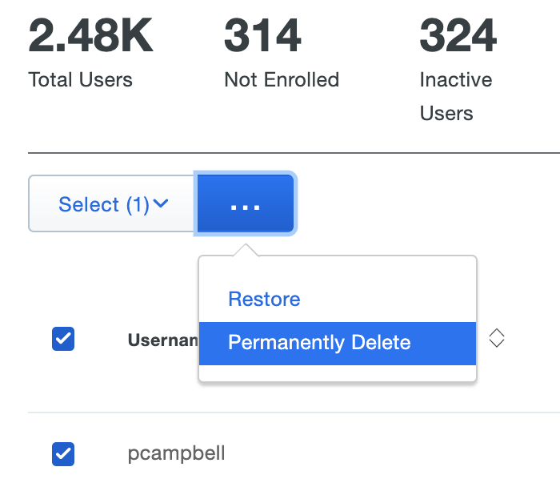This screenshot has width=560, height=479.
Task: Open the pcampbell user entry
Action: click(176, 454)
